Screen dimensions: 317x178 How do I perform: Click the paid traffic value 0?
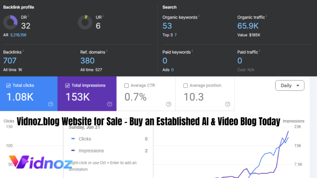coord(240,61)
